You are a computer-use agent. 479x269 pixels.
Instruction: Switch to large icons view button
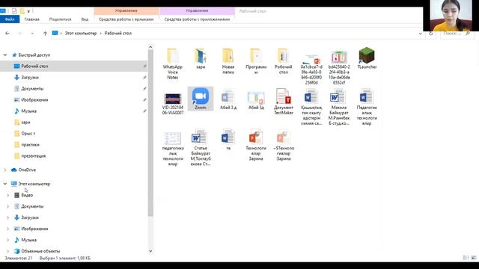click(x=474, y=258)
